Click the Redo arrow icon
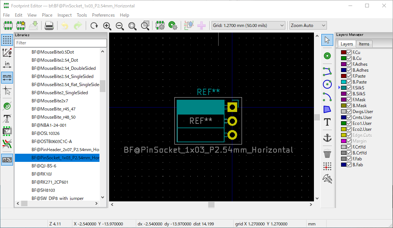 pos(78,25)
